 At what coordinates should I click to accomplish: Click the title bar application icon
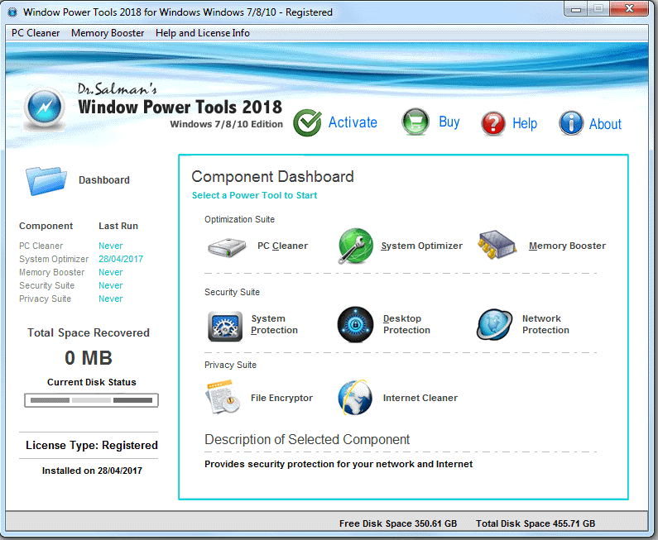(x=12, y=12)
